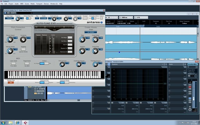
Task: Click the 100.0 Hz EQ frequency value
Action: [121, 109]
